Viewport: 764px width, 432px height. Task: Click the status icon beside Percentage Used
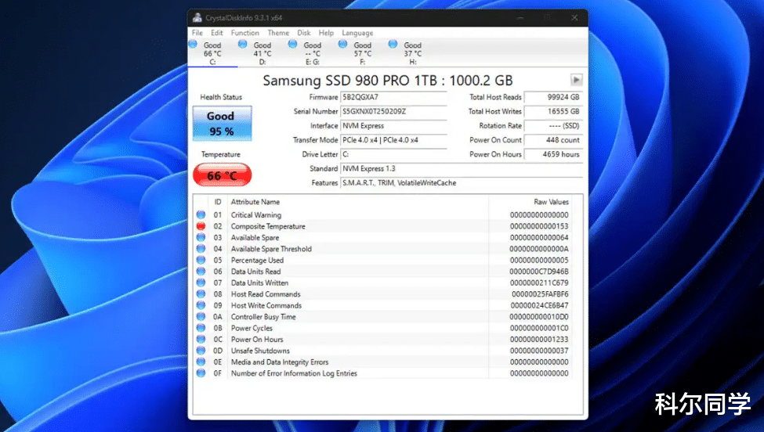(201, 260)
